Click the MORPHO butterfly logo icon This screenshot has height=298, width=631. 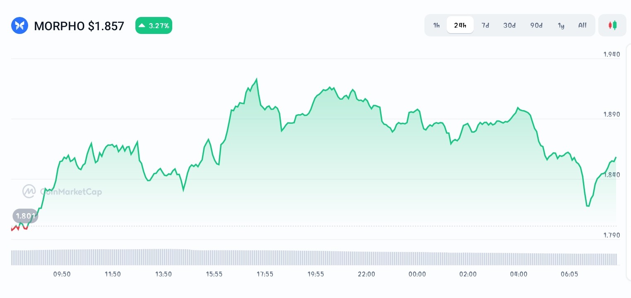[x=20, y=26]
